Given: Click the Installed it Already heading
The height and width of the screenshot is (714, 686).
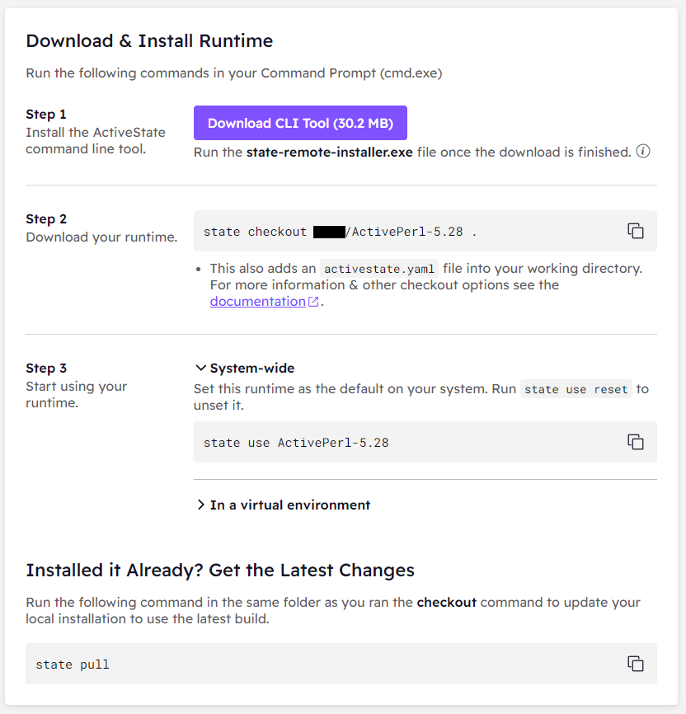Looking at the screenshot, I should point(220,570).
